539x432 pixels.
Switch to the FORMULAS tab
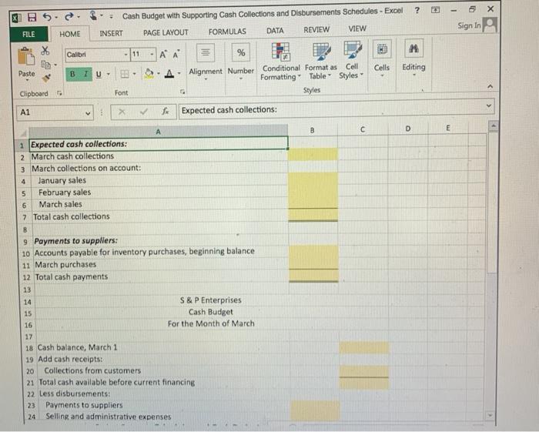[x=227, y=32]
